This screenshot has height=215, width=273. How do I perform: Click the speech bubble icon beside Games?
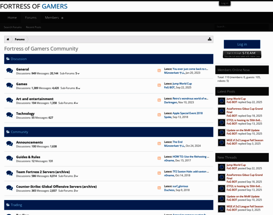(x=9, y=85)
